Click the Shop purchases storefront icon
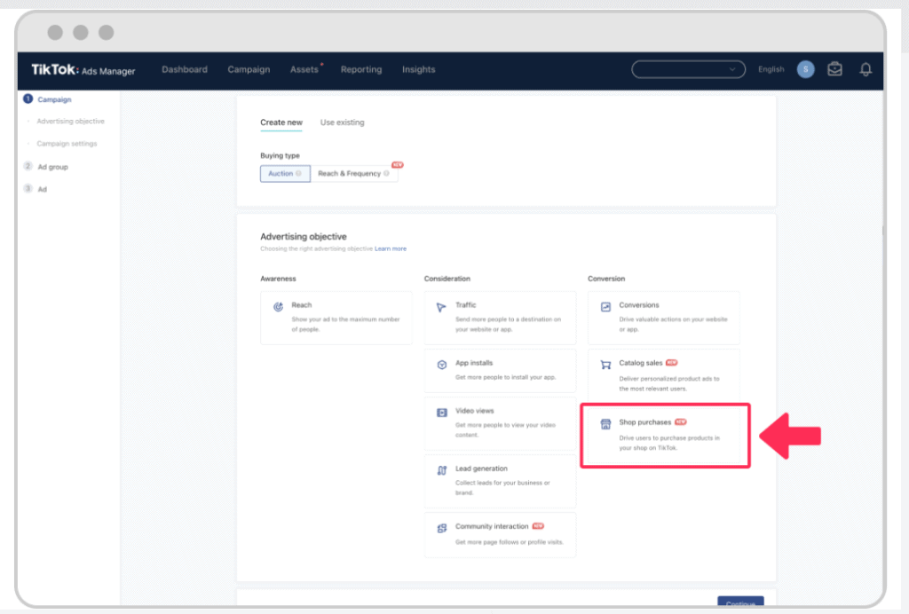This screenshot has height=614, width=909. 605,424
